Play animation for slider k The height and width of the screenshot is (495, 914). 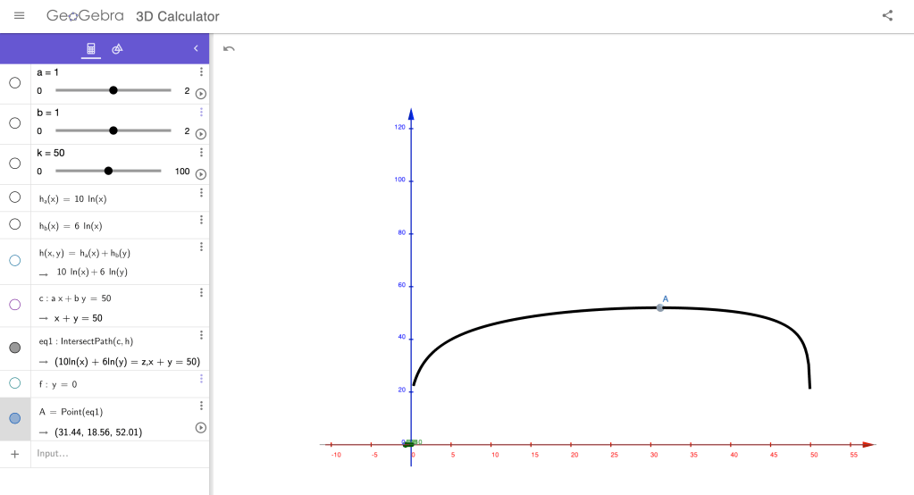point(201,174)
